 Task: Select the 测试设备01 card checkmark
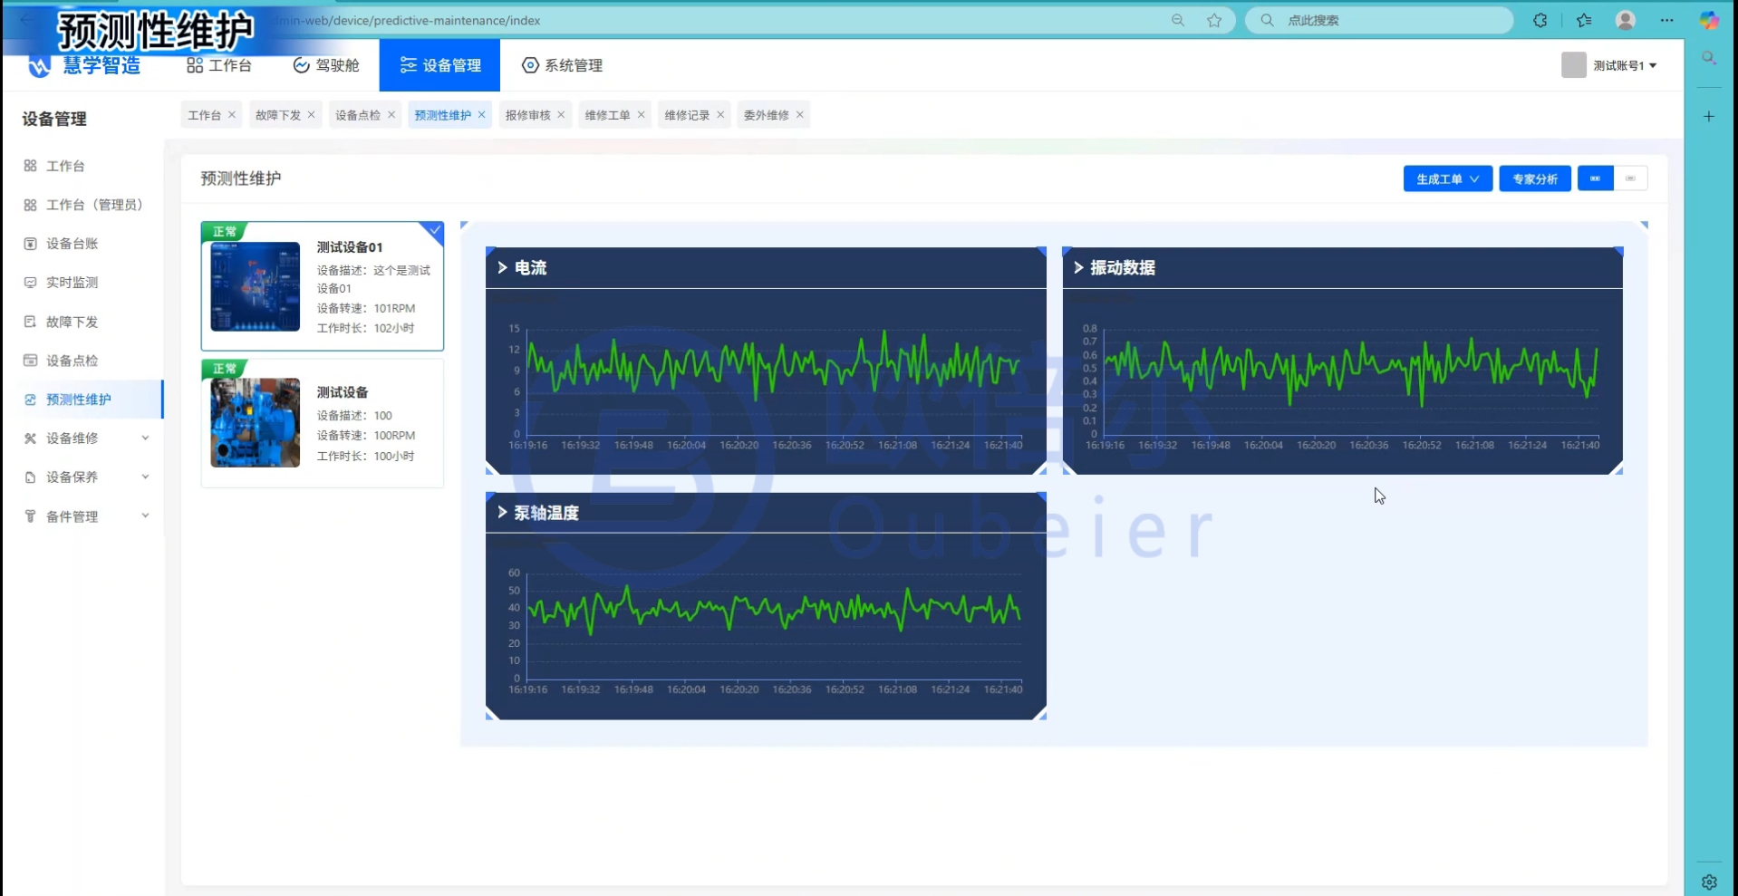pos(435,230)
